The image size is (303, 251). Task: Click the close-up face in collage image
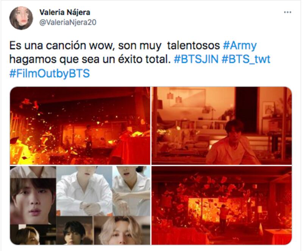pyautogui.click(x=33, y=201)
